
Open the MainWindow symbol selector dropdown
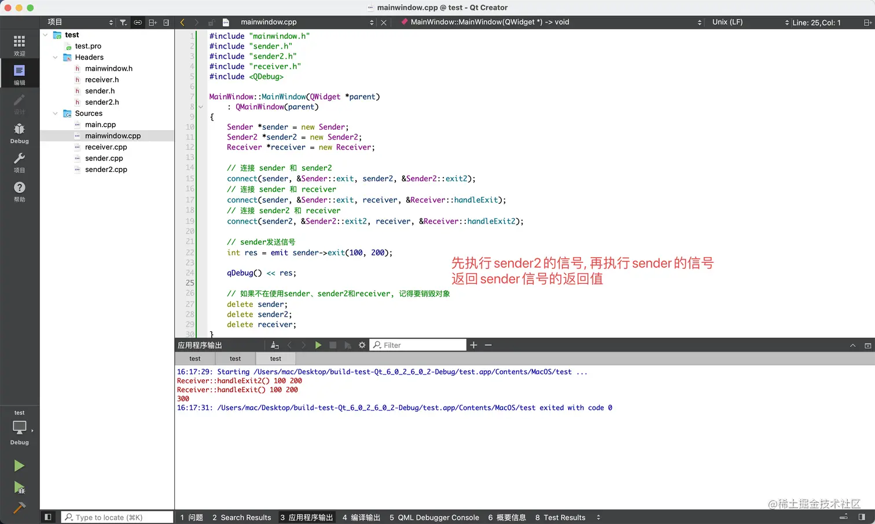pos(550,23)
